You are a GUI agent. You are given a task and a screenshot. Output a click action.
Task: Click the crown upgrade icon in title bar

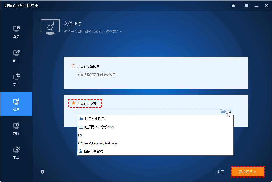tap(233, 6)
